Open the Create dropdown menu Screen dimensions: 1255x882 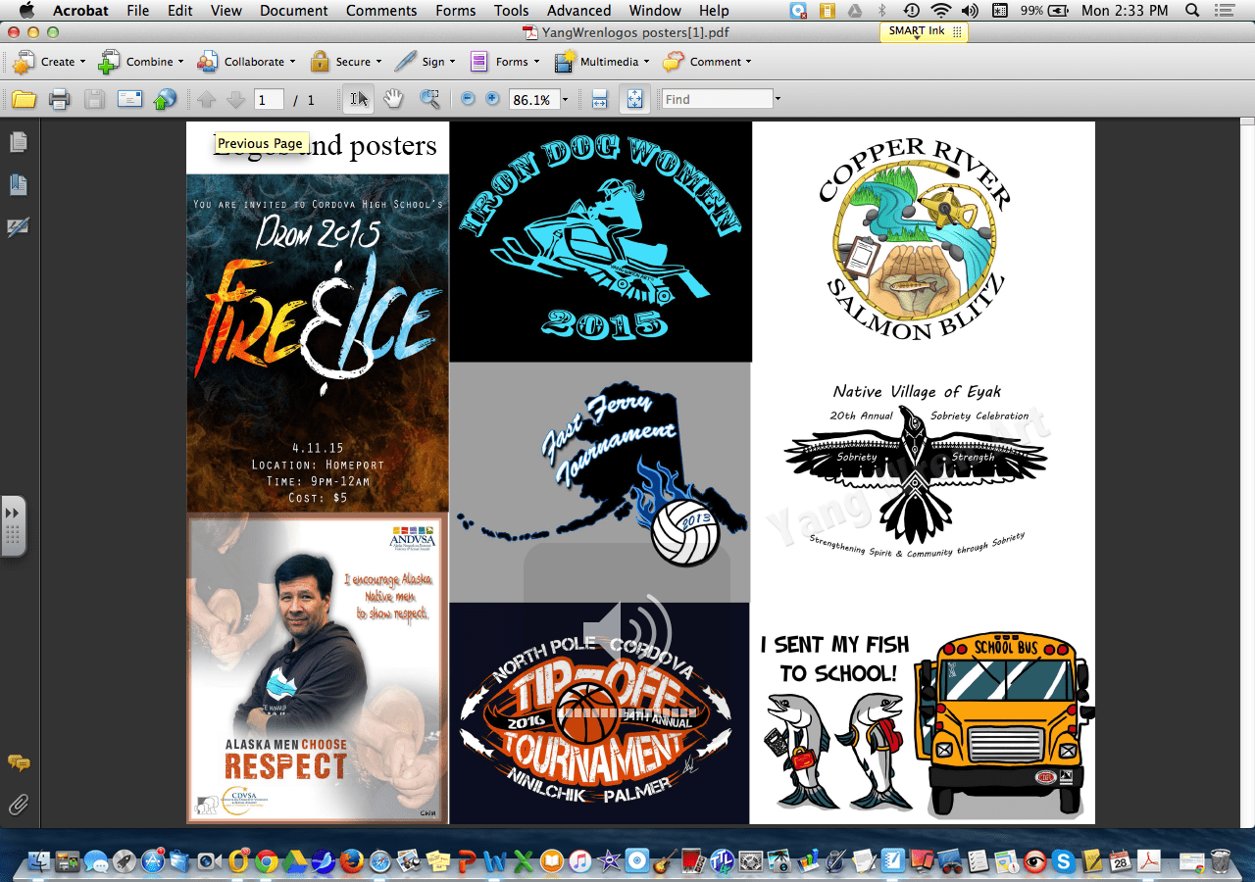click(48, 62)
